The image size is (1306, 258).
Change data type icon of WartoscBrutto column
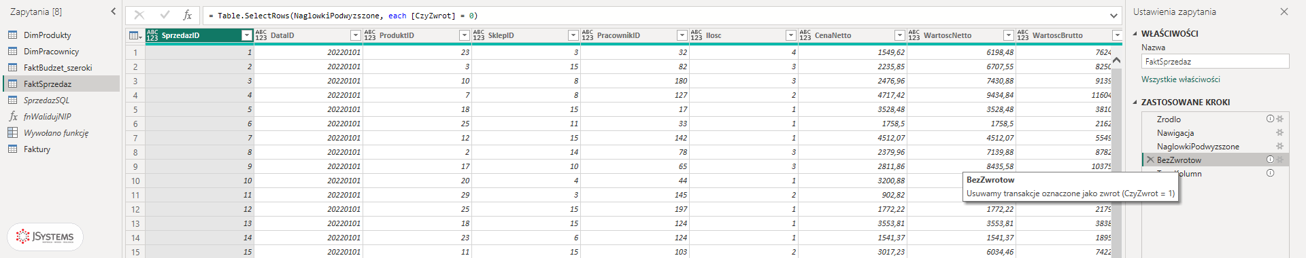1023,35
